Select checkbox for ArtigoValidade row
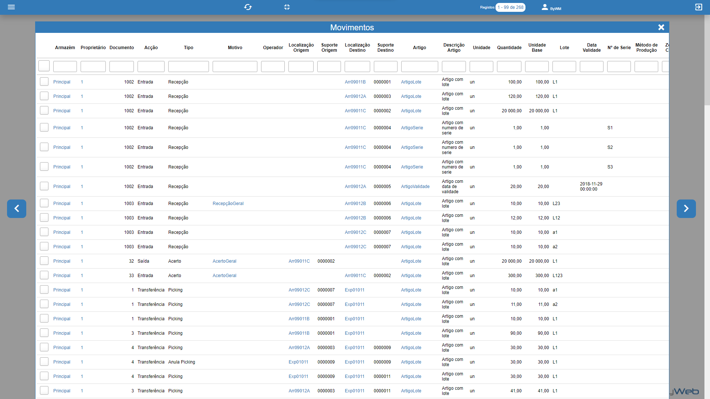Image resolution: width=710 pixels, height=399 pixels. pyautogui.click(x=44, y=186)
